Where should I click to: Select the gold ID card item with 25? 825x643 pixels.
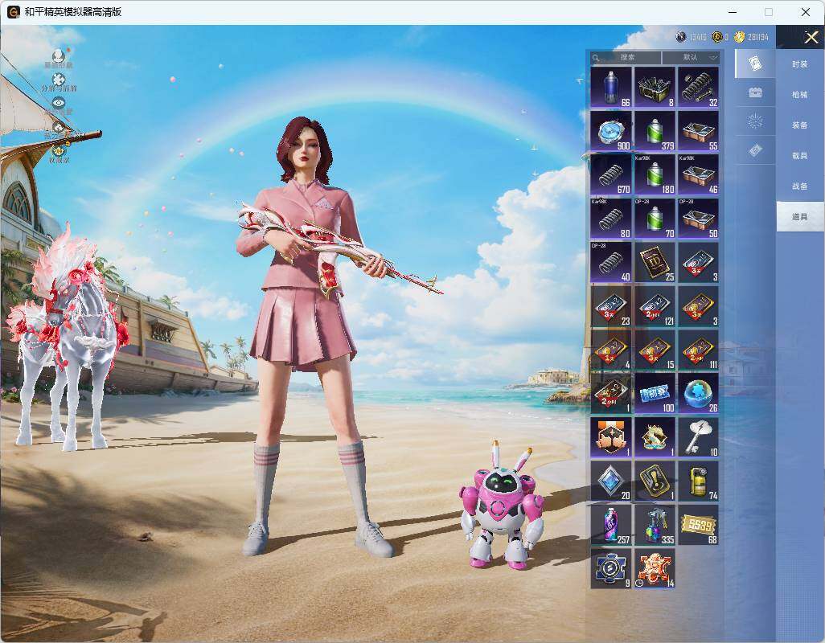click(x=655, y=262)
